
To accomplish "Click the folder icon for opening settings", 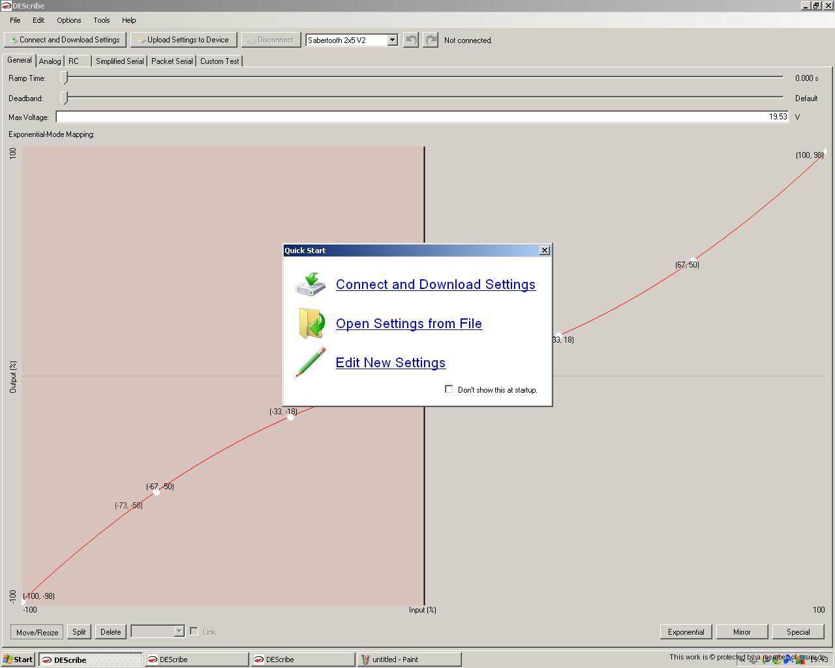I will (x=312, y=324).
